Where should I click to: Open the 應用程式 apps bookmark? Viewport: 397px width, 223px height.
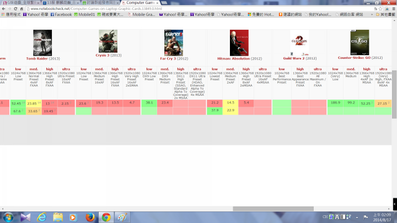point(11,15)
